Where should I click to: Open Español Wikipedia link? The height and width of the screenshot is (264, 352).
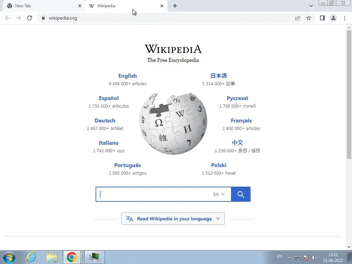click(x=109, y=98)
